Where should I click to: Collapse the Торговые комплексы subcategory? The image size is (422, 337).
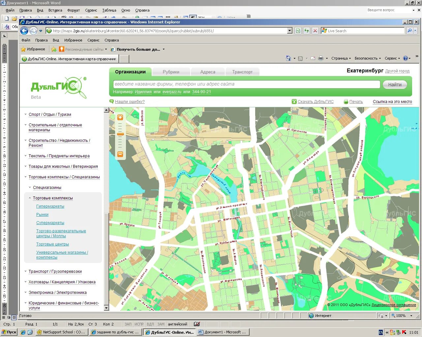point(53,198)
